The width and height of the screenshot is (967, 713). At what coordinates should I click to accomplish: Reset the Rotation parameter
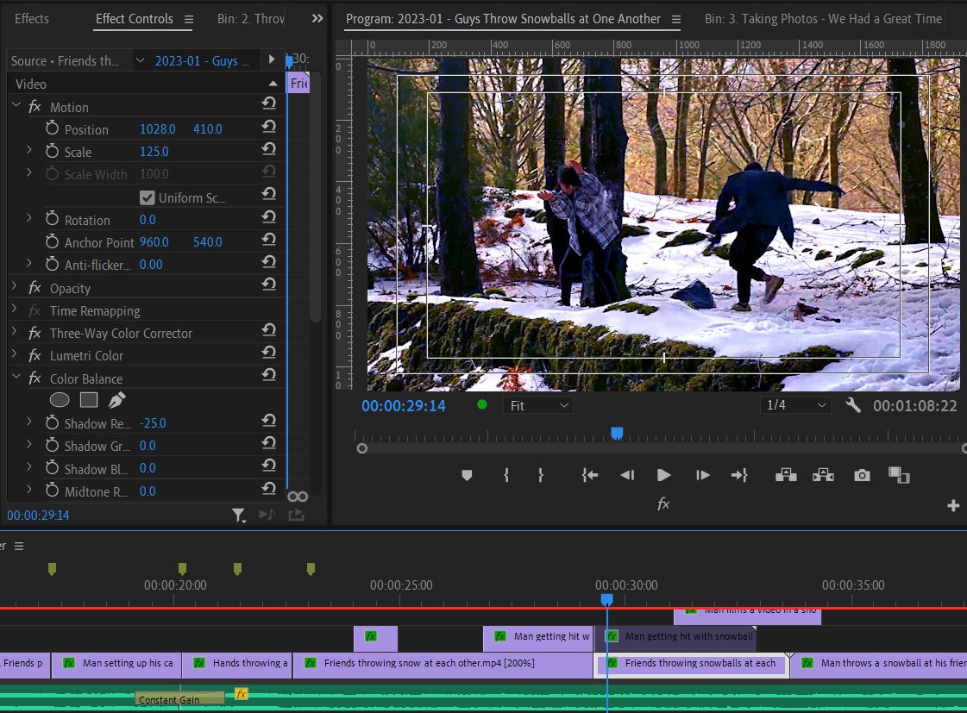268,217
